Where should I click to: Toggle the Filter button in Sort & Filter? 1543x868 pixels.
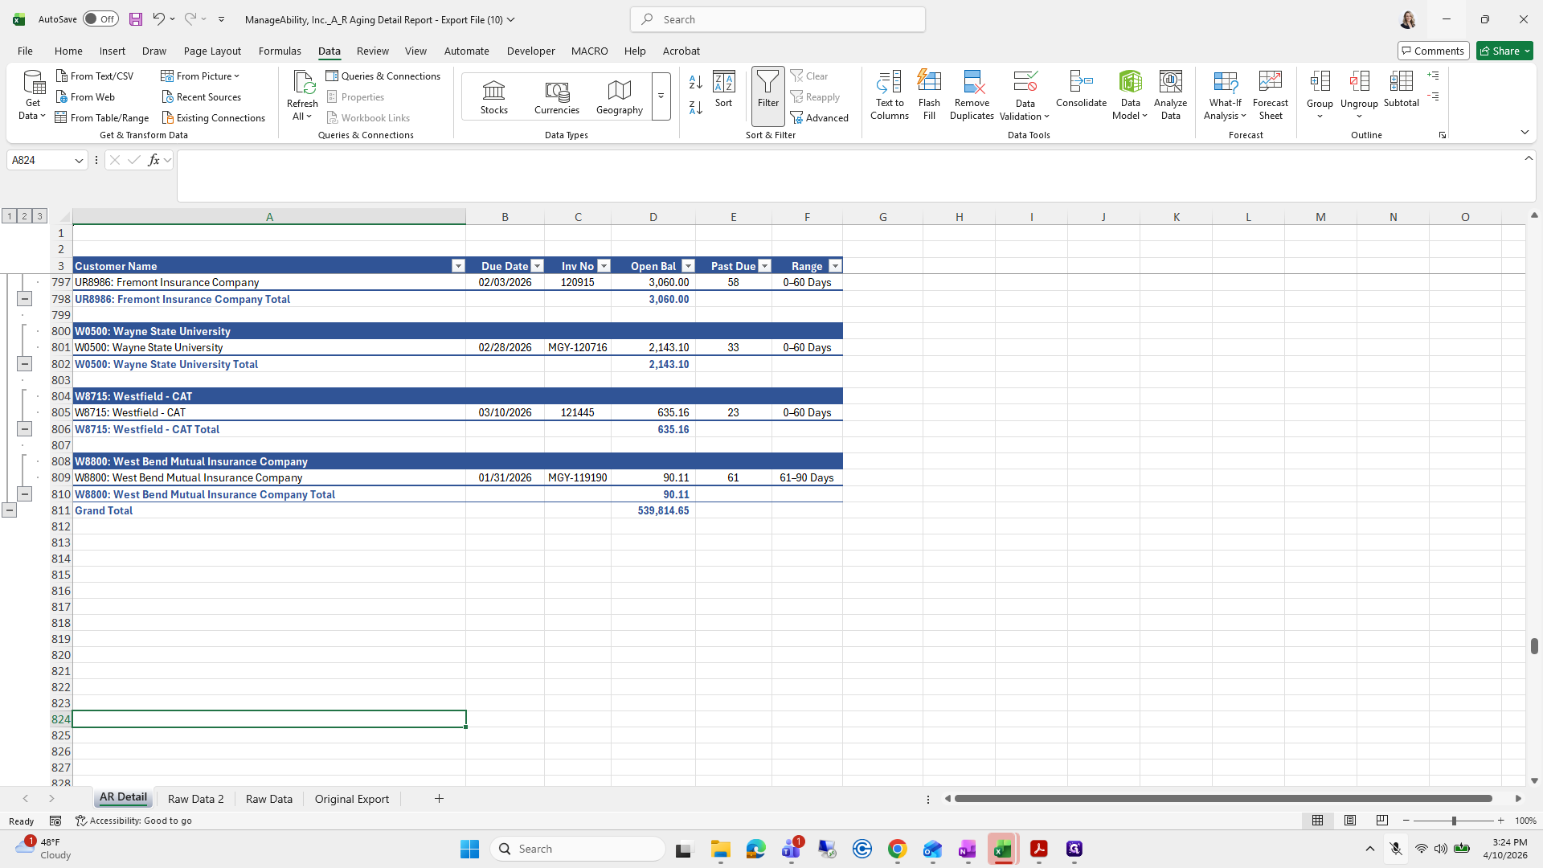(768, 96)
